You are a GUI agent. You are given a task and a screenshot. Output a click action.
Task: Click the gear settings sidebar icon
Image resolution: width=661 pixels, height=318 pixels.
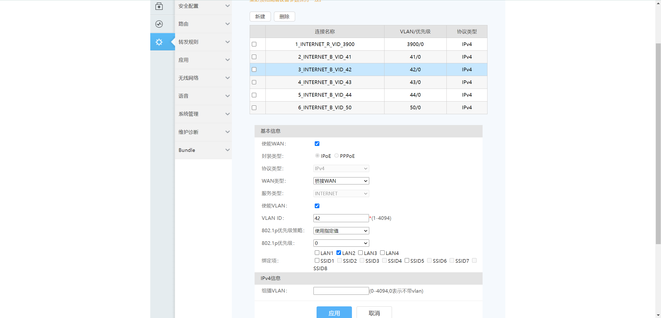[159, 42]
